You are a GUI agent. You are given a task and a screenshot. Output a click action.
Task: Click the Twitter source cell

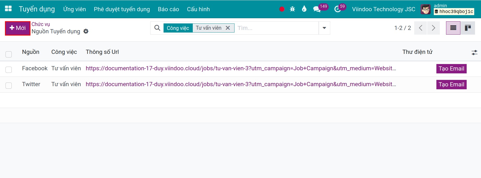click(x=31, y=84)
